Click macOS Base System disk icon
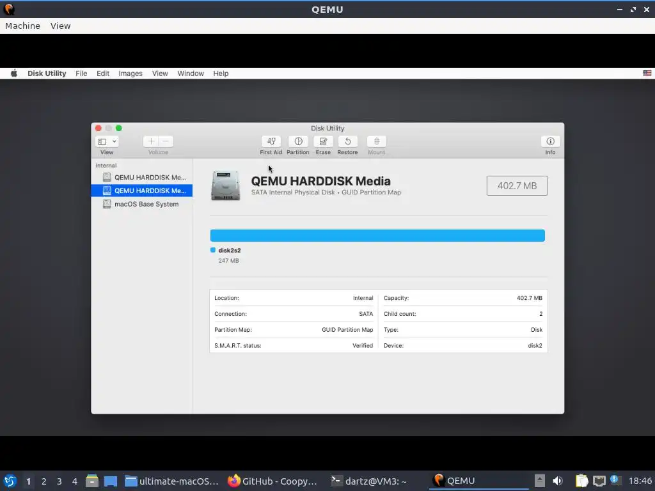Image resolution: width=655 pixels, height=491 pixels. pos(107,204)
